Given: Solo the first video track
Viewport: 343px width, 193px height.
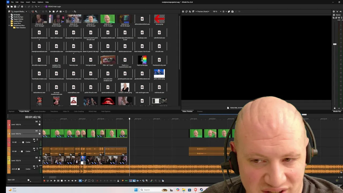Looking at the screenshot, I should click(x=40, y=122).
